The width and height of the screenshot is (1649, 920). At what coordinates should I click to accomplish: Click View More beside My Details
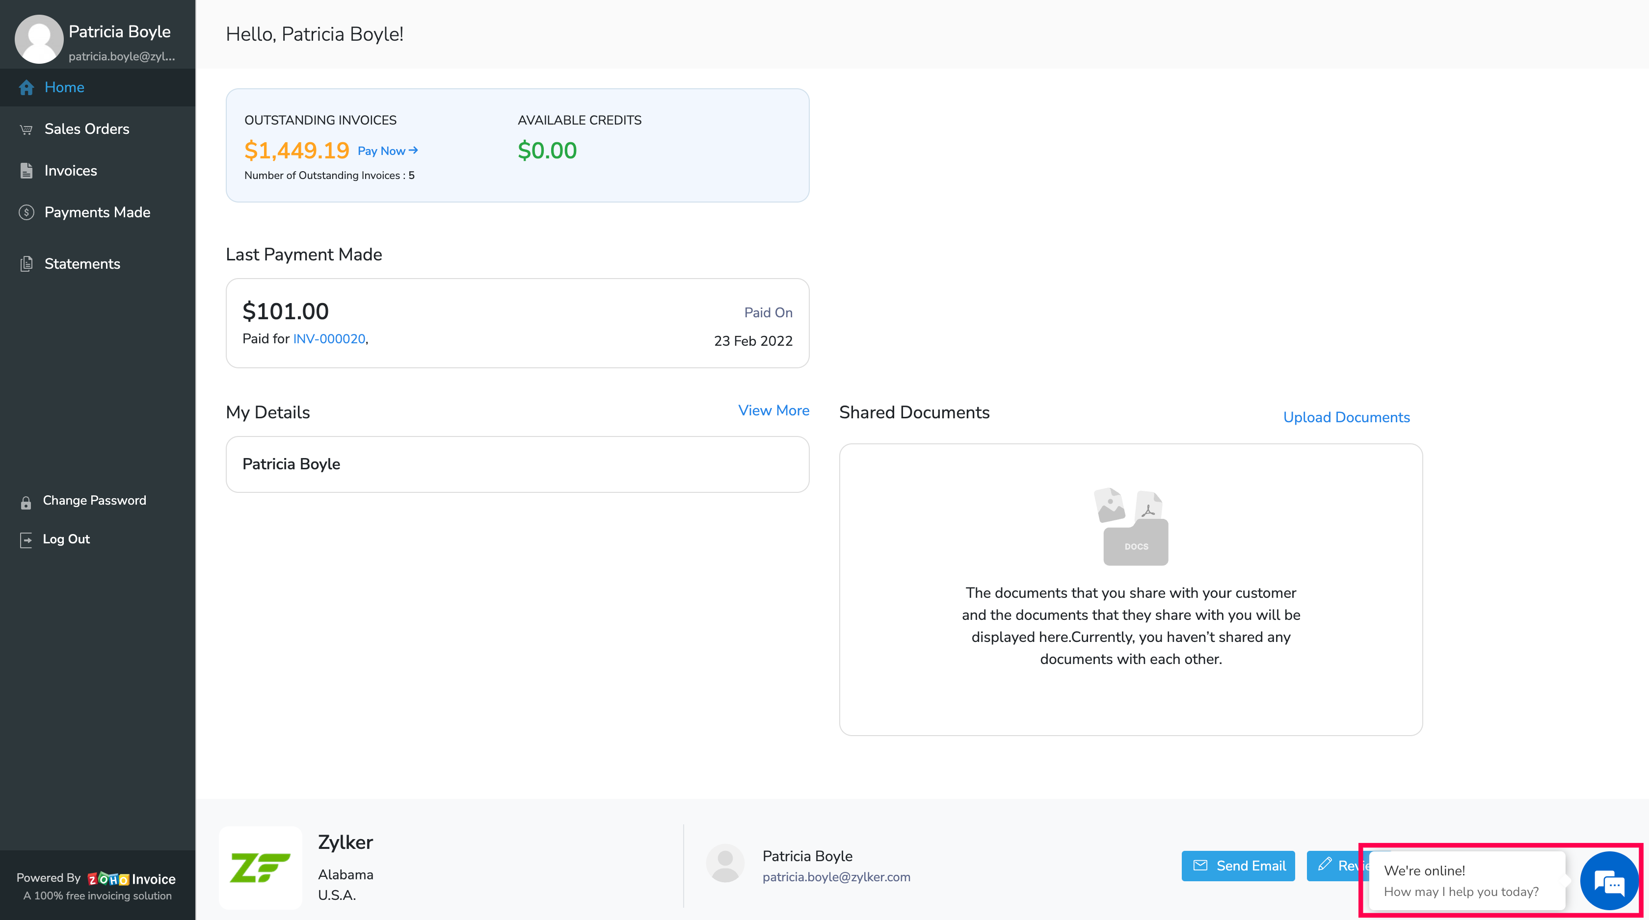(x=773, y=411)
